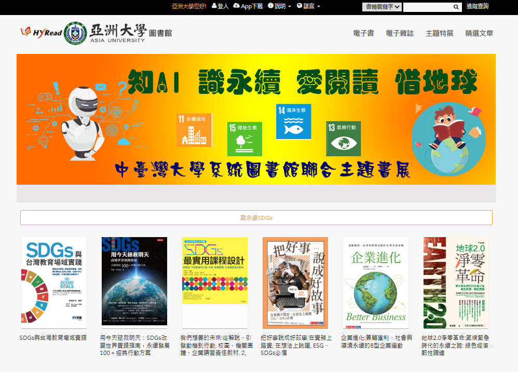Open the 精選文章 navigation item
Image resolution: width=518 pixels, height=372 pixels.
point(479,33)
